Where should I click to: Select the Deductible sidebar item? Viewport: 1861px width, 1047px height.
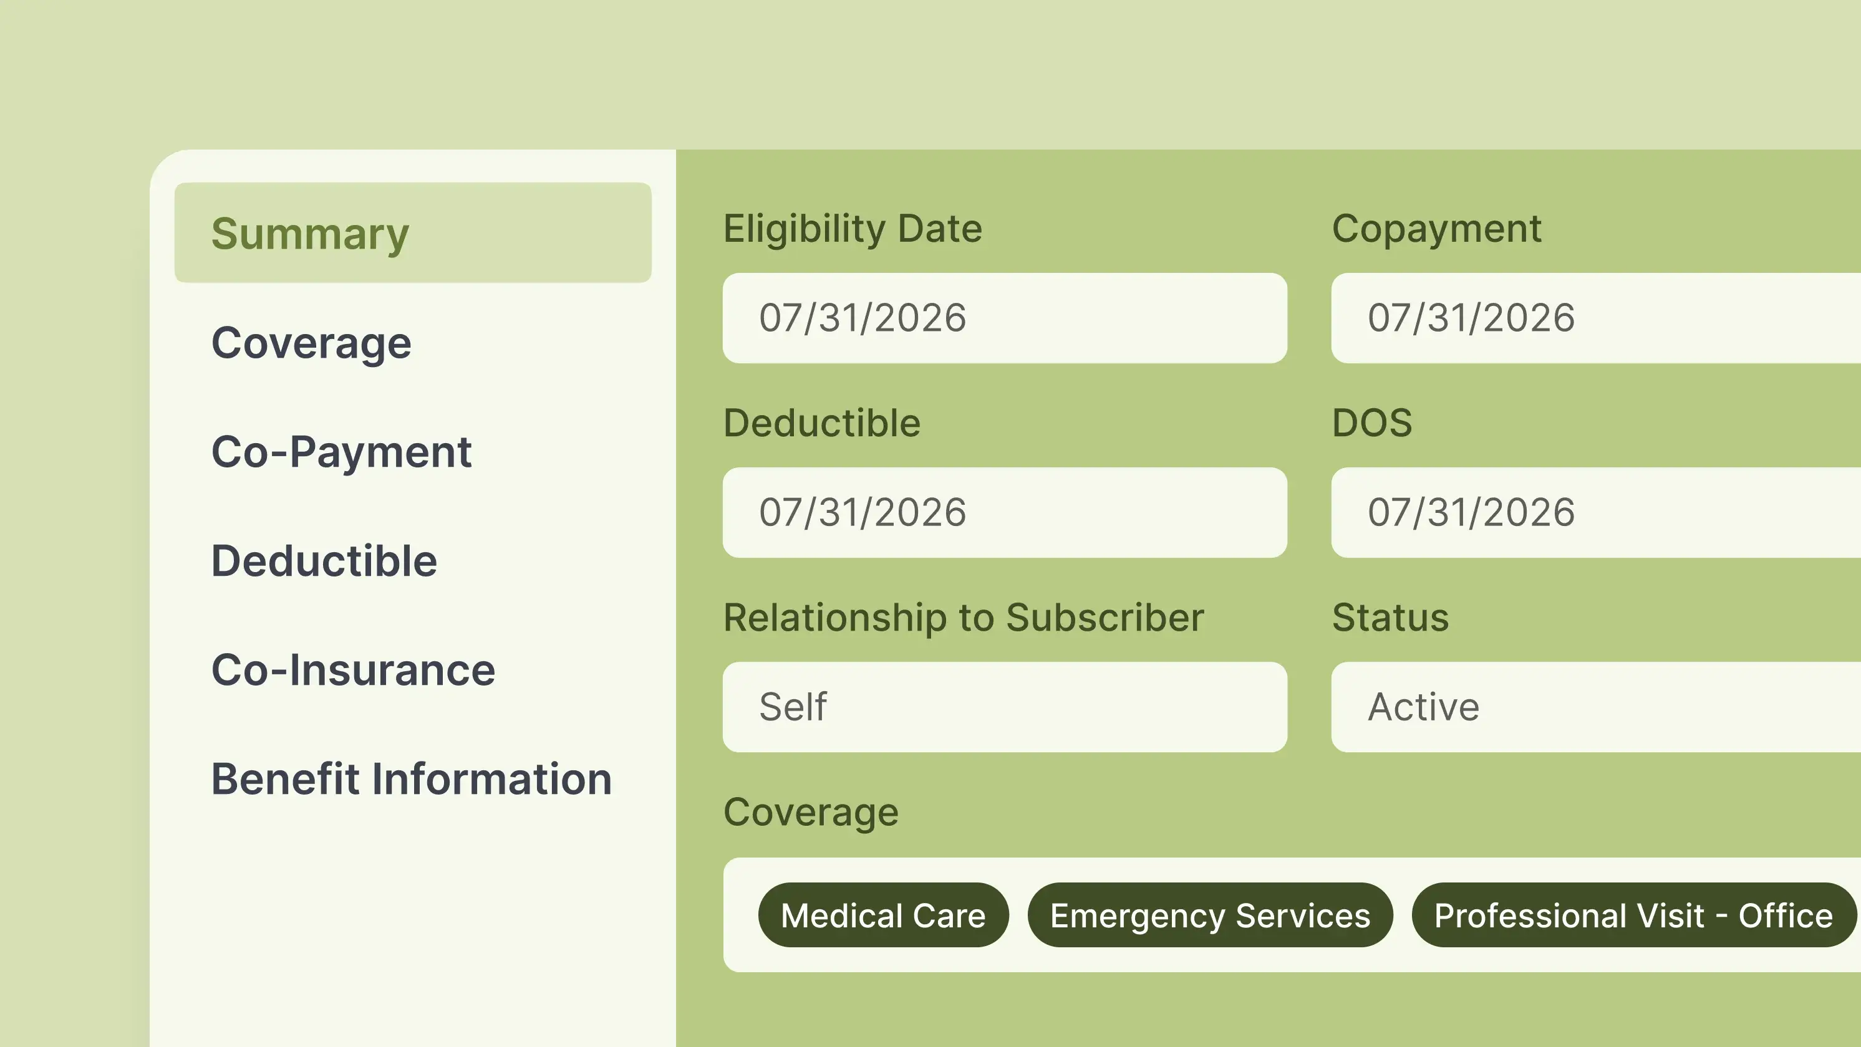[324, 561]
